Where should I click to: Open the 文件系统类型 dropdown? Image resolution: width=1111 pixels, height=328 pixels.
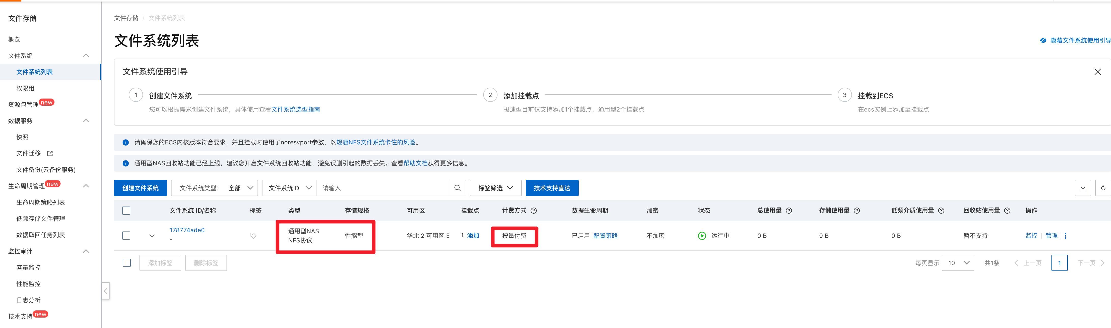click(215, 188)
